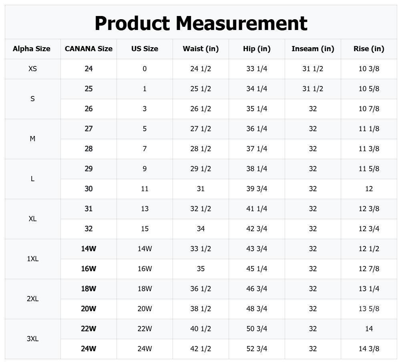Image resolution: width=402 pixels, height=364 pixels.
Task: Select US size 11 cell
Action: point(145,189)
